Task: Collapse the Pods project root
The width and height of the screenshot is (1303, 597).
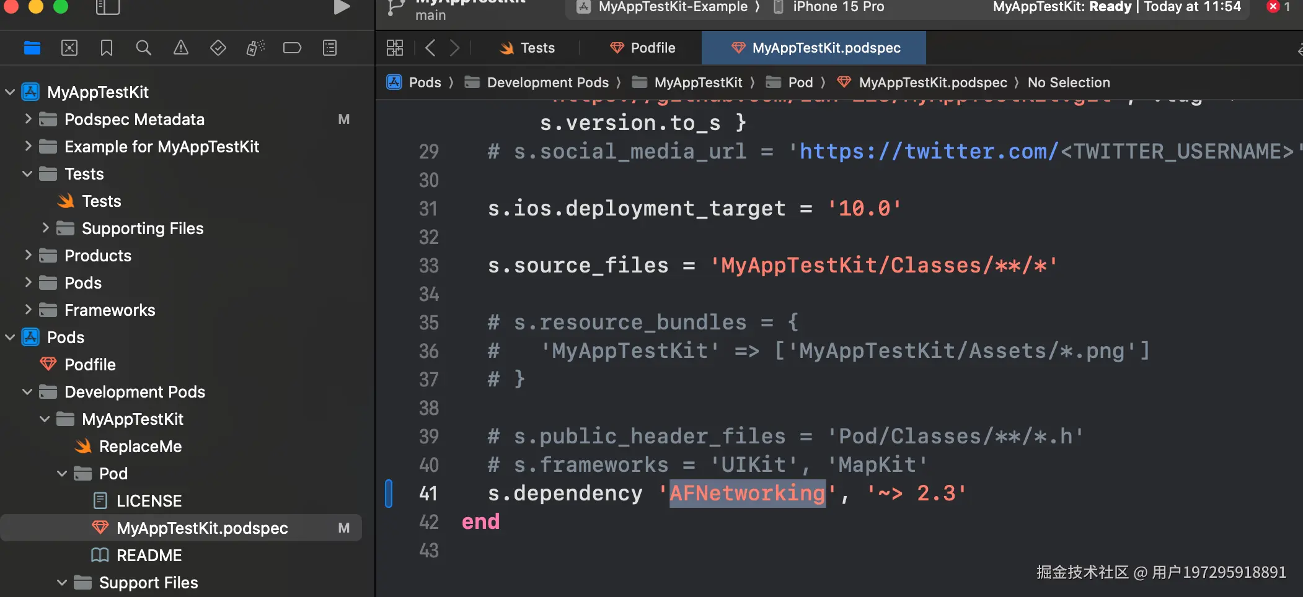Action: pyautogui.click(x=10, y=338)
